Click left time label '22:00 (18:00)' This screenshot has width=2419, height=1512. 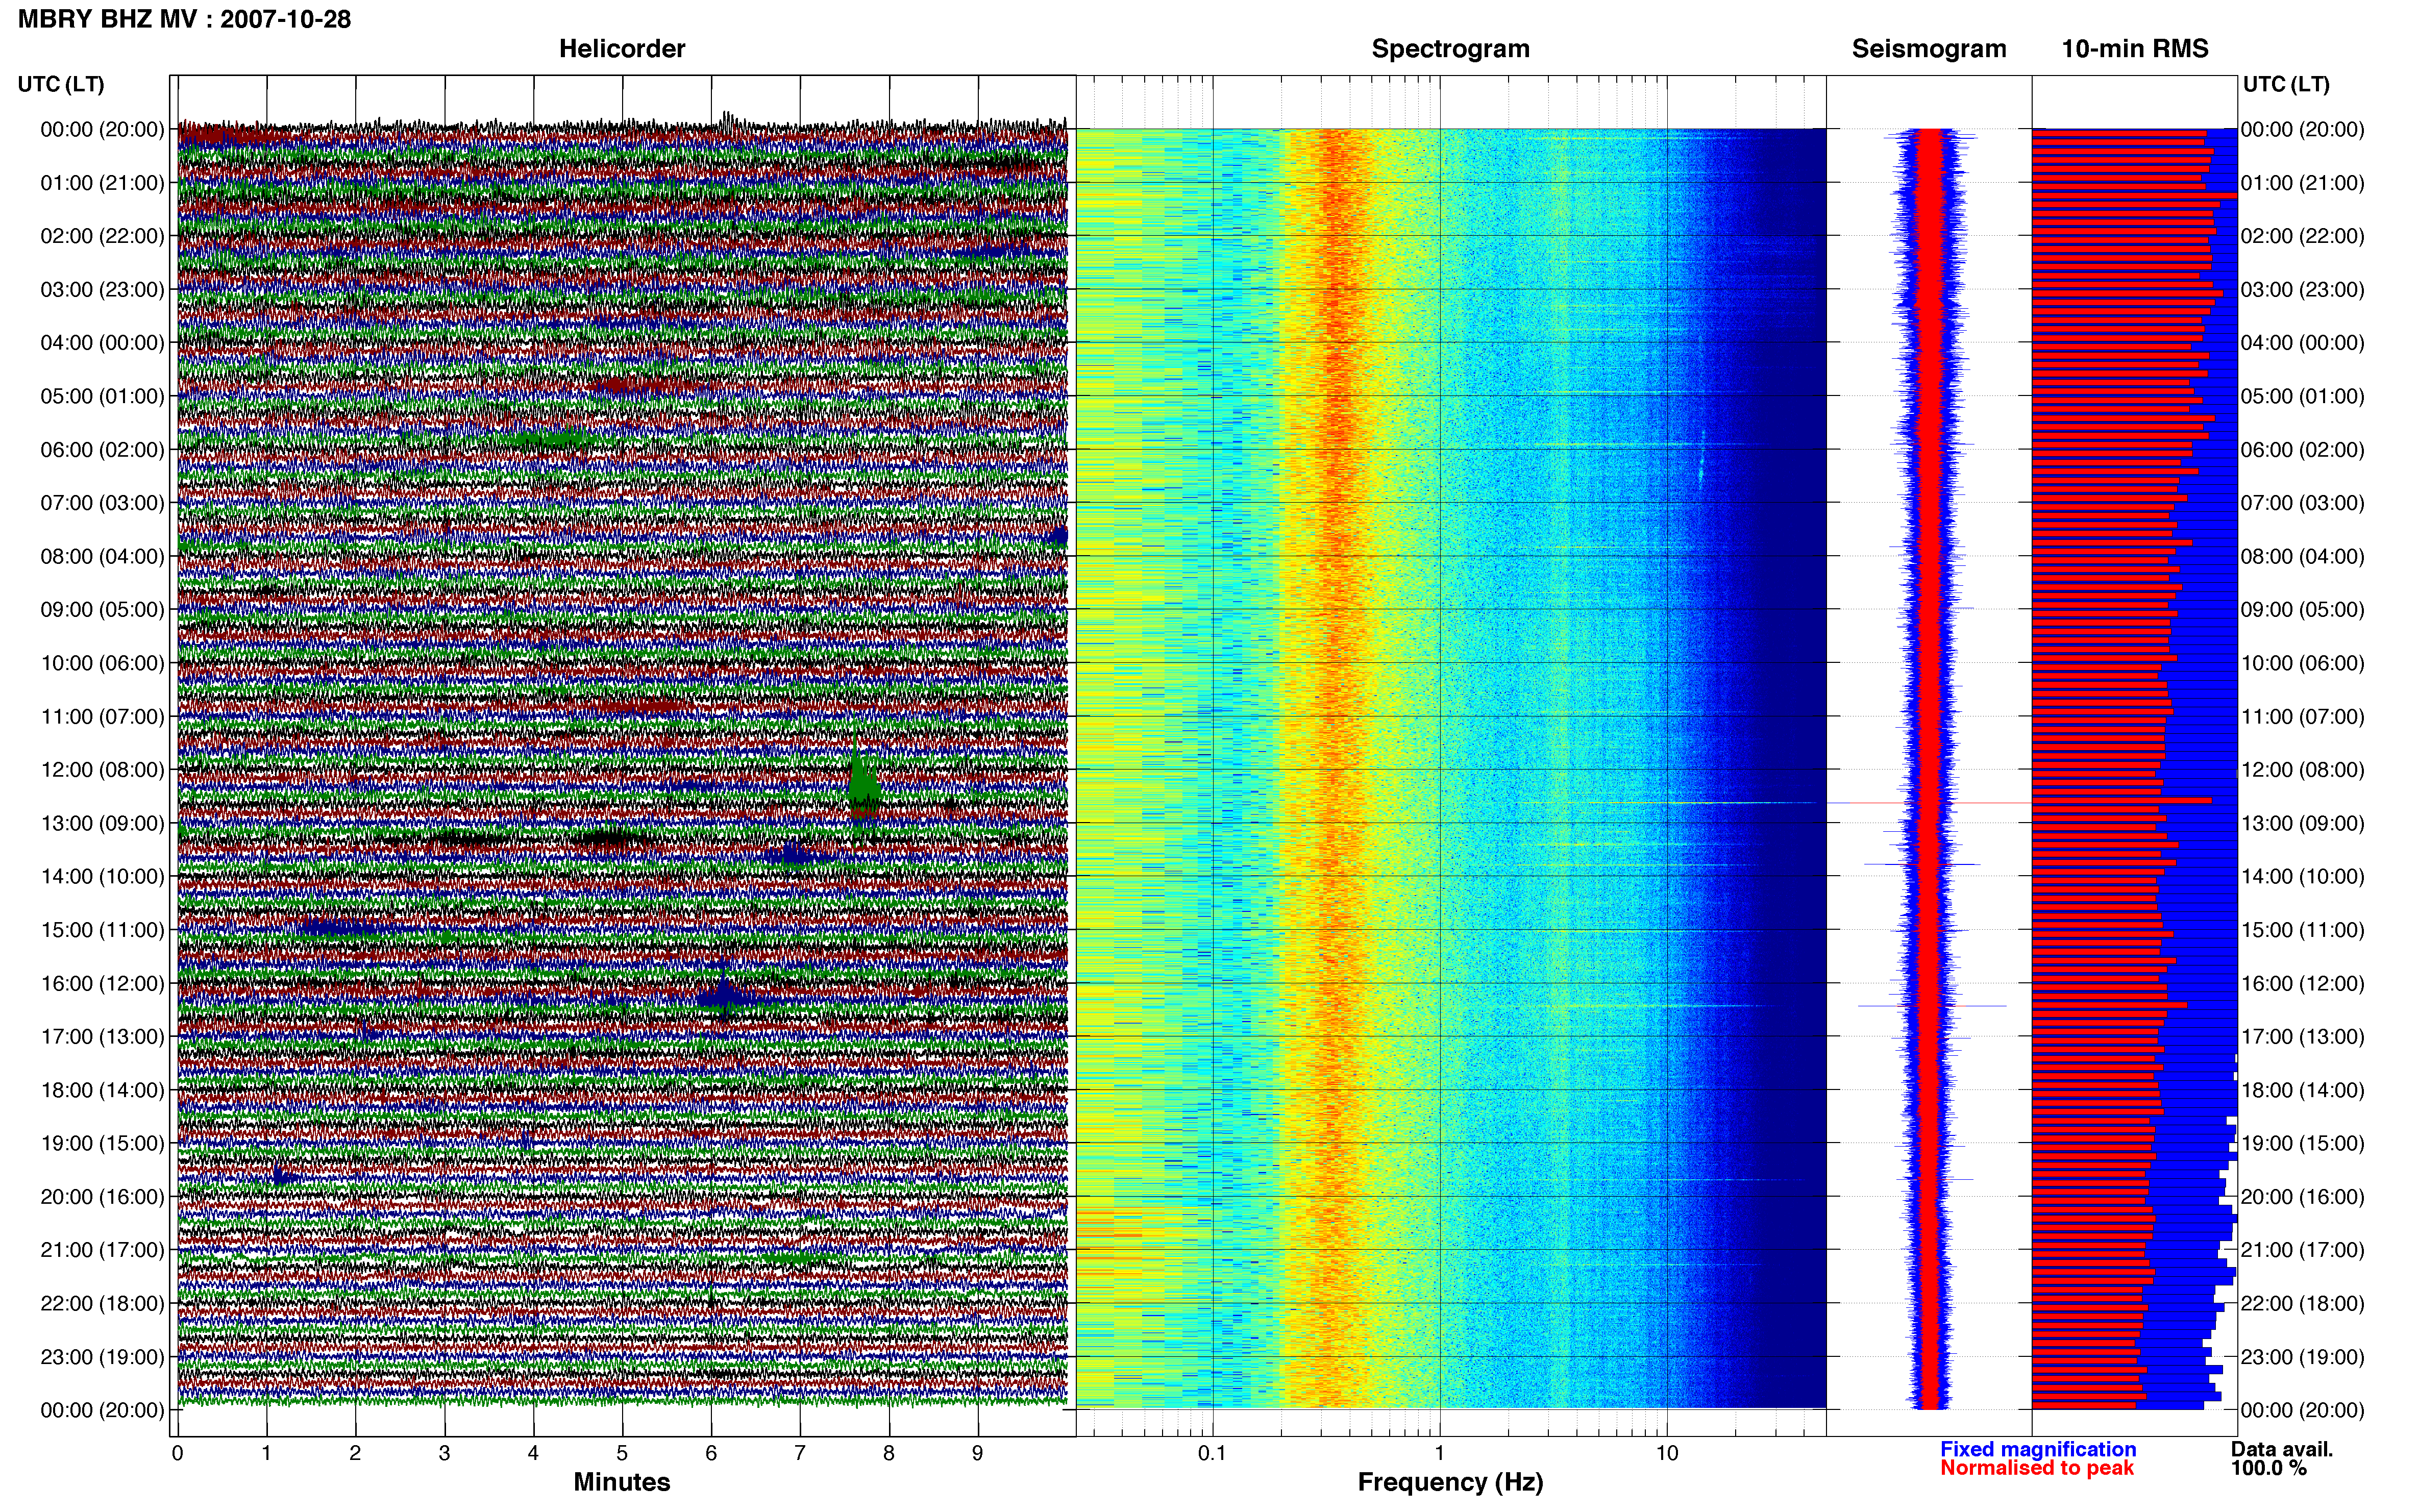point(102,1303)
